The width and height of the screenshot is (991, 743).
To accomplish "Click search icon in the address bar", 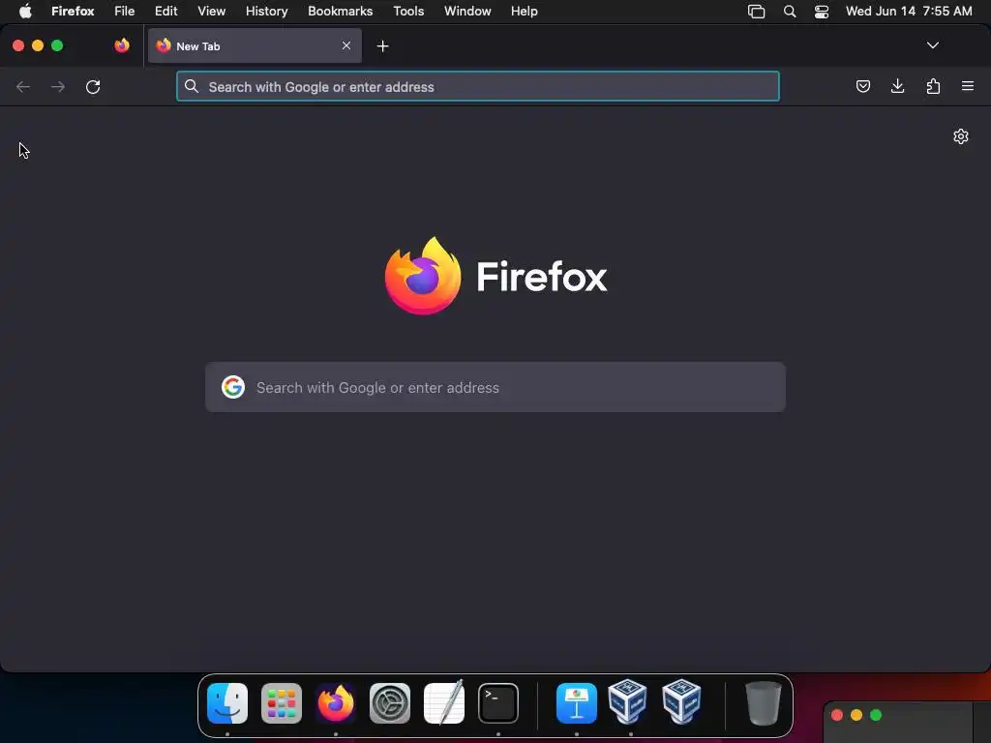I will (x=192, y=86).
